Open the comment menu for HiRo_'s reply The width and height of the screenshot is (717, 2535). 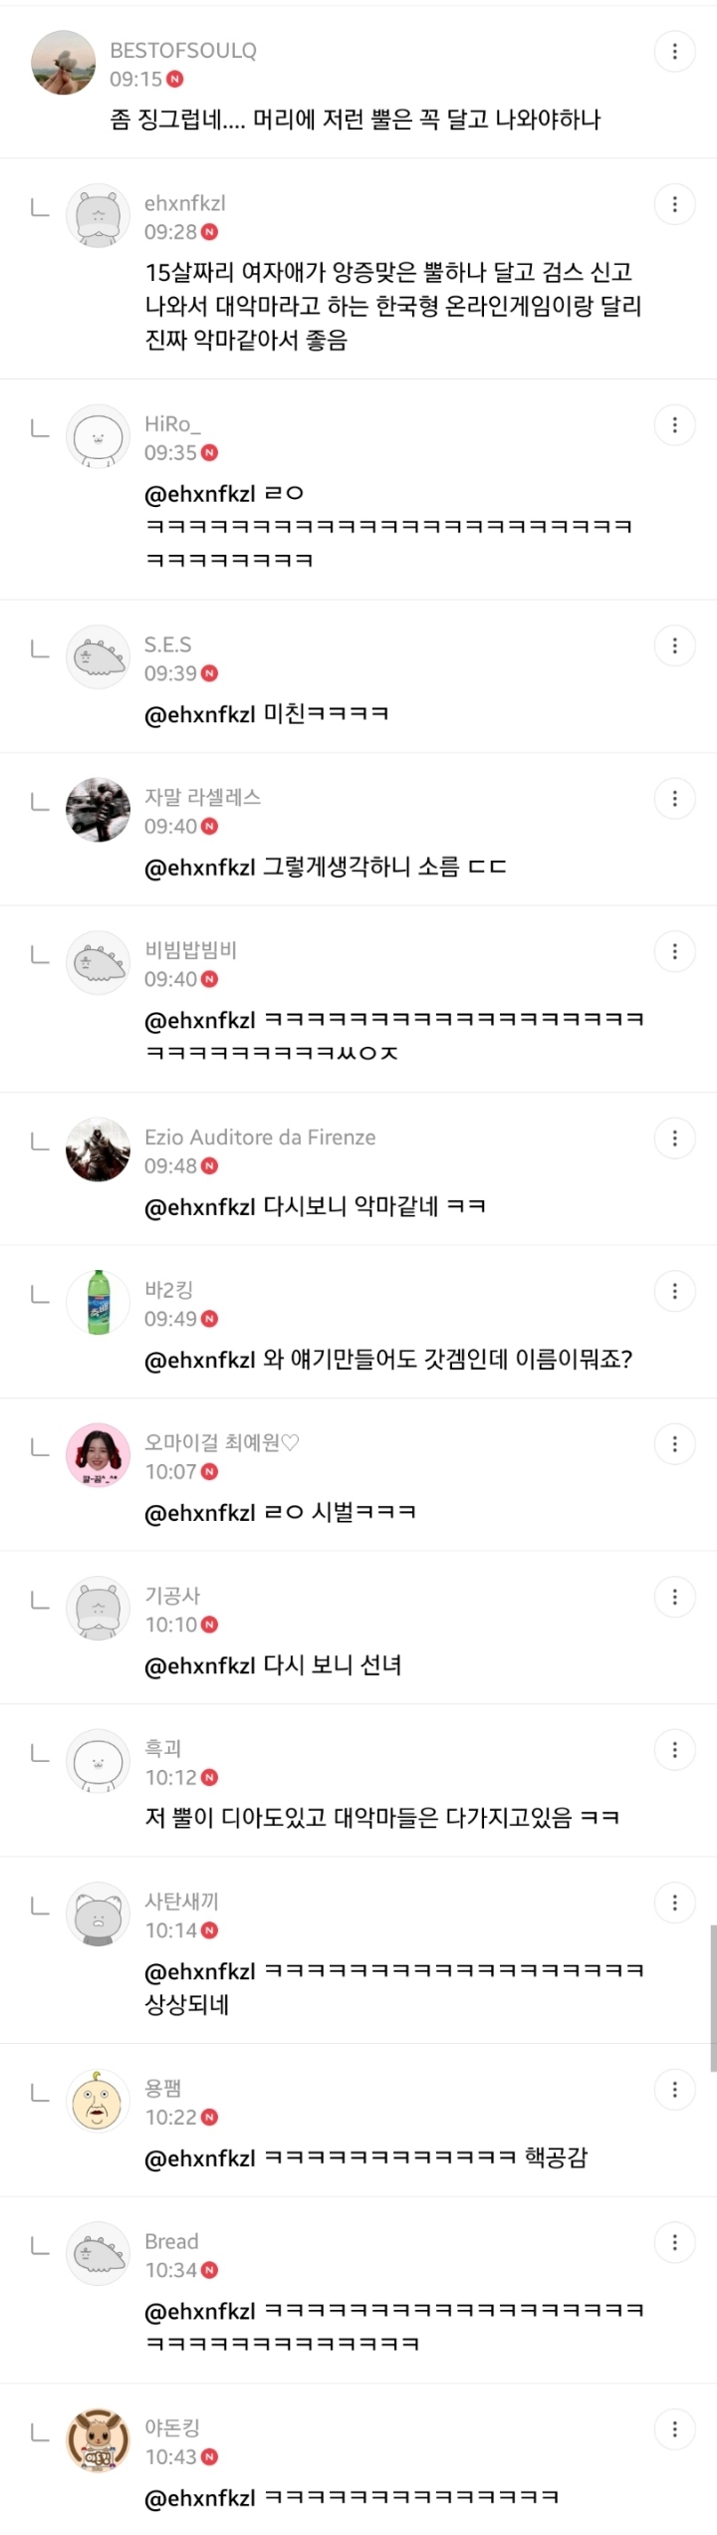677,423
